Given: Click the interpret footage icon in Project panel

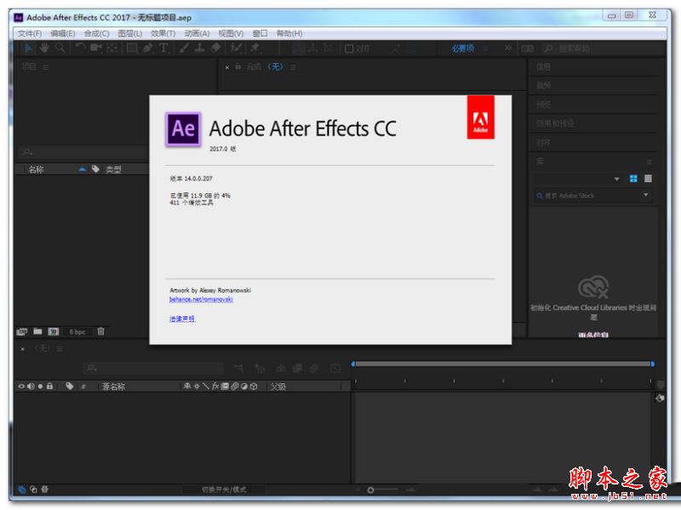Looking at the screenshot, I should click(x=22, y=332).
